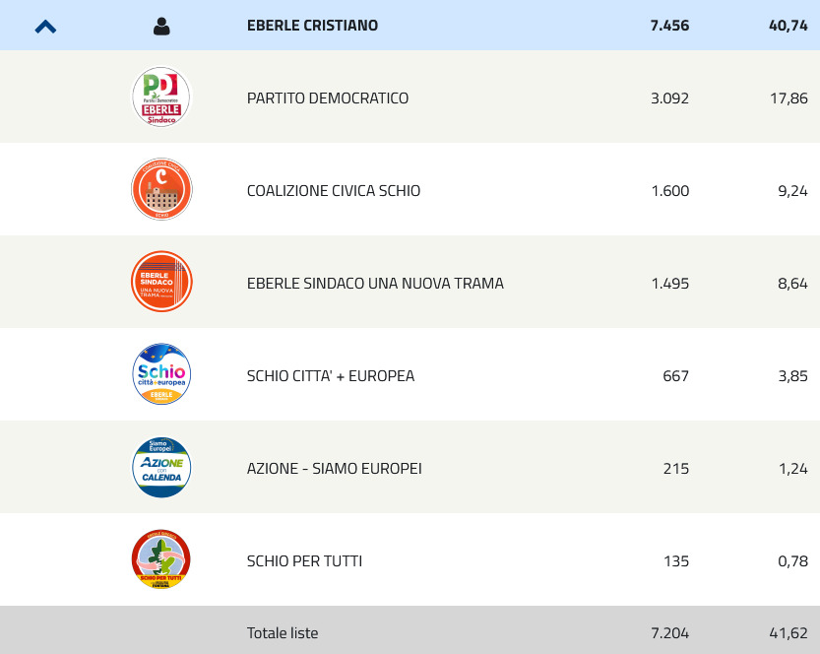Select the EBERLE CRISTIANO candidate name

(312, 26)
